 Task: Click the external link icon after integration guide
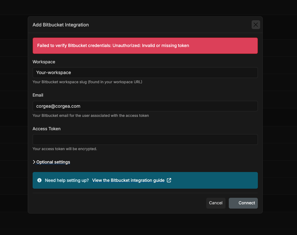[169, 180]
